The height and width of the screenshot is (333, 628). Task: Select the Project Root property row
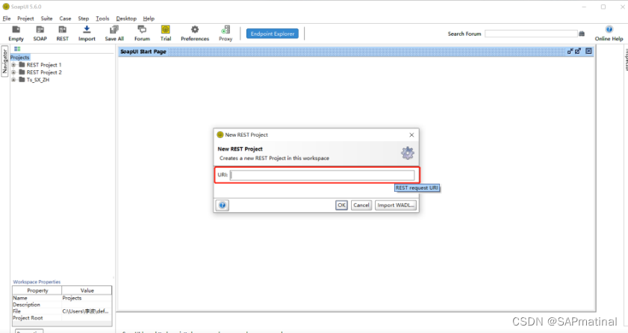click(62, 318)
